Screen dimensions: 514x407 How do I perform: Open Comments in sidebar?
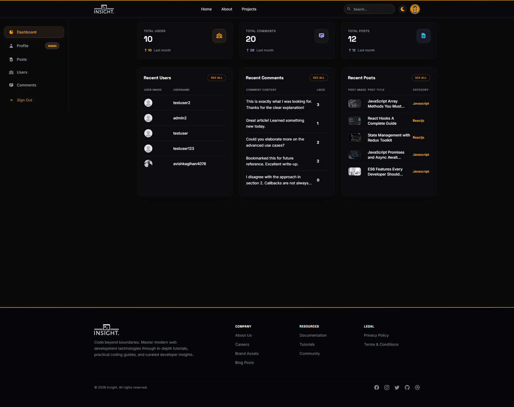(34, 85)
